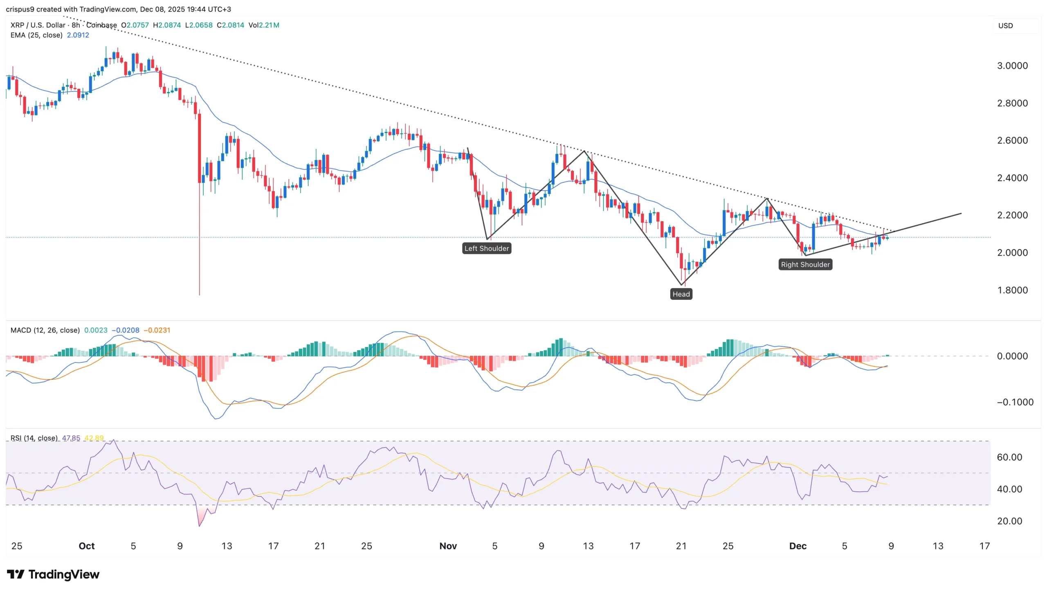Click the 20.00 label on RSI scale
Viewport: 1047px width, 592px height.
click(1009, 521)
